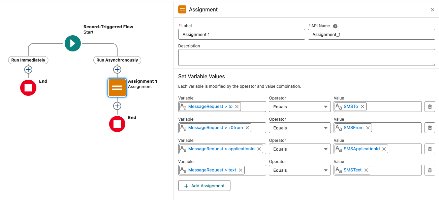Open Operator dropdown for first assignment row

click(x=300, y=107)
